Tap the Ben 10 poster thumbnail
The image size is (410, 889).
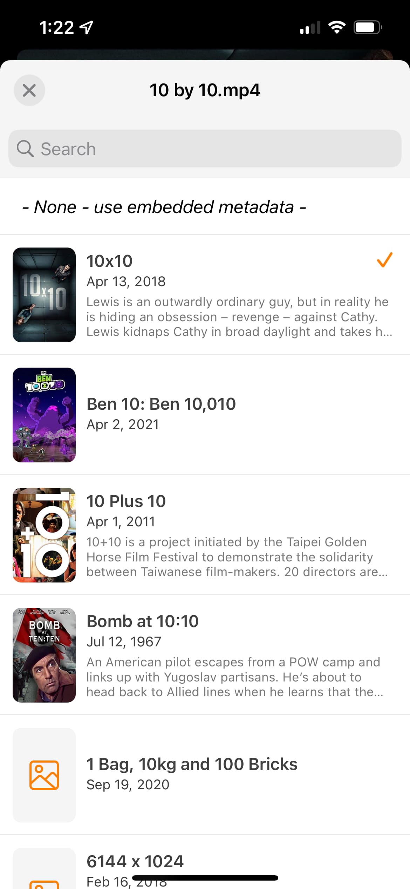44,415
